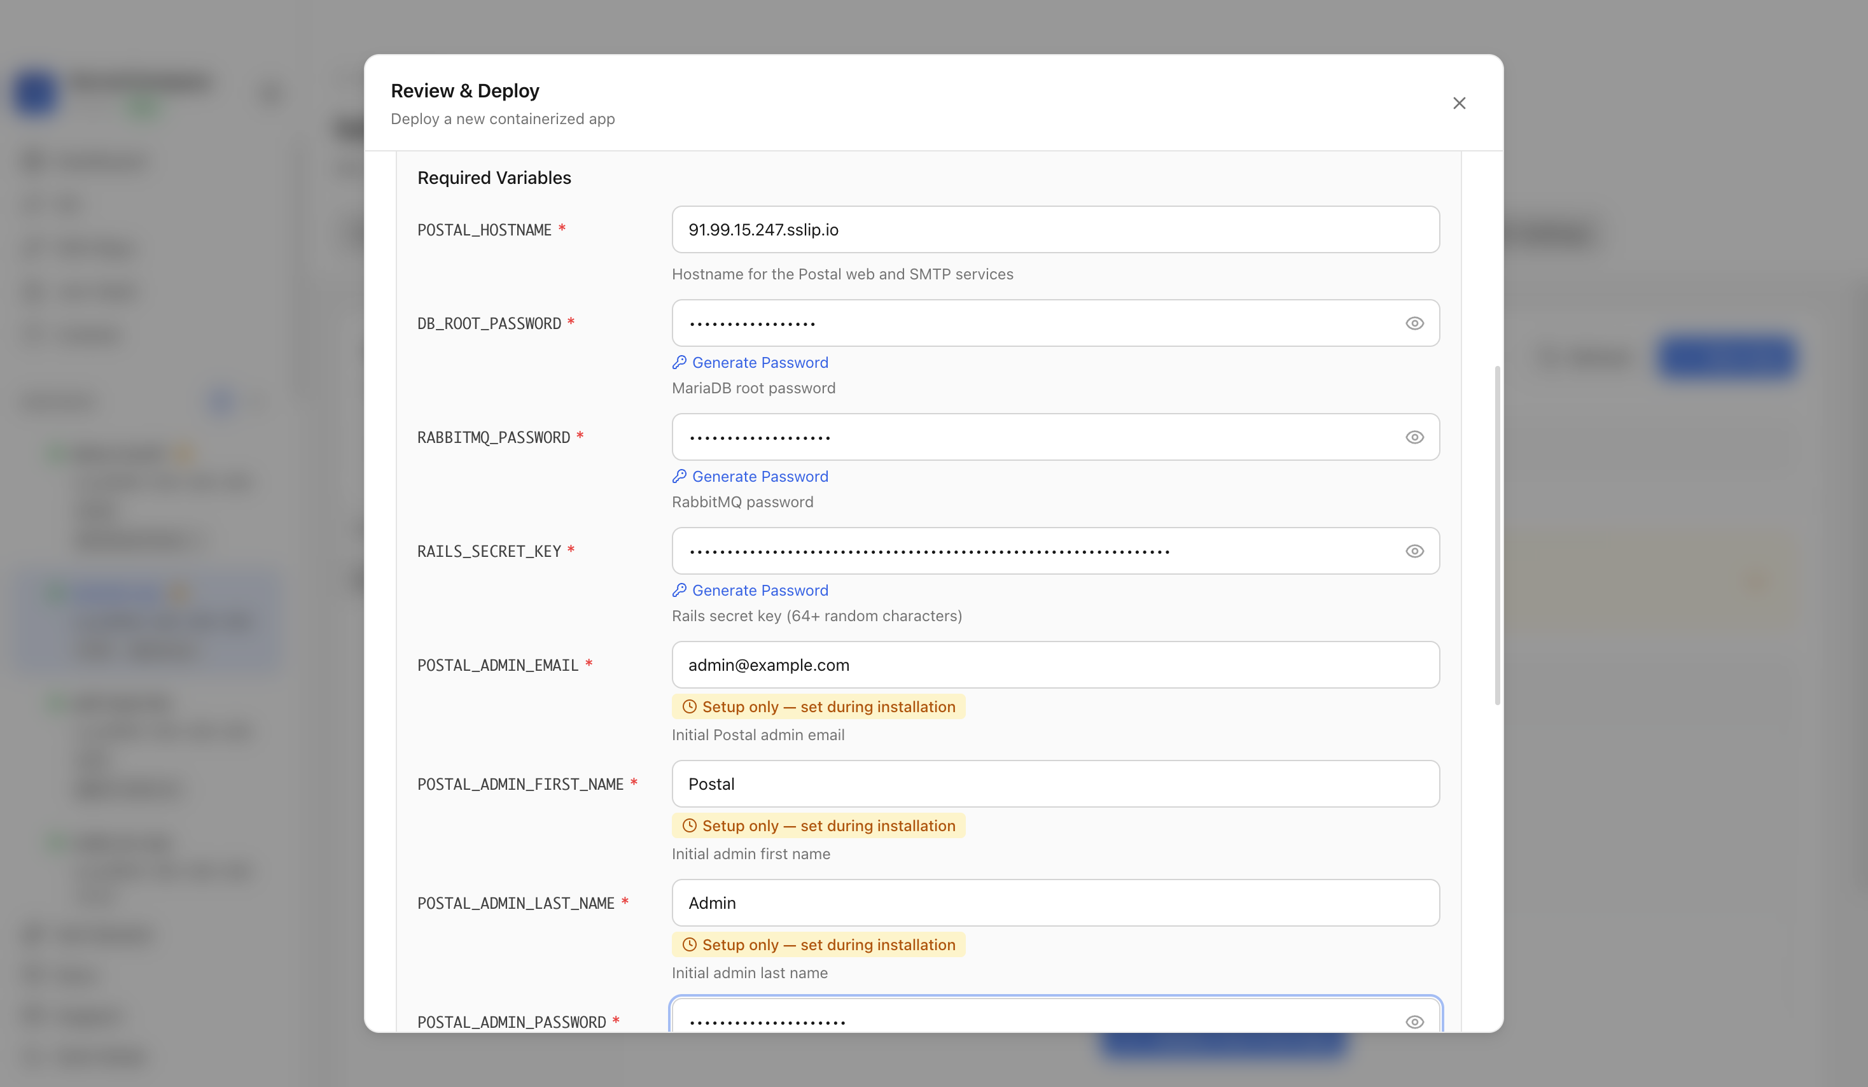The image size is (1868, 1087).
Task: Close the Review & Deploy dialog
Action: point(1459,103)
